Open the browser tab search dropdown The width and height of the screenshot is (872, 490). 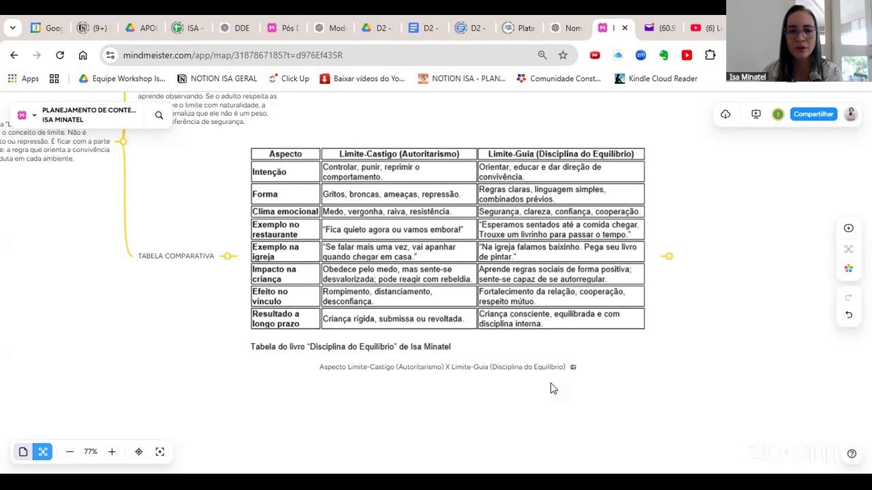point(12,28)
